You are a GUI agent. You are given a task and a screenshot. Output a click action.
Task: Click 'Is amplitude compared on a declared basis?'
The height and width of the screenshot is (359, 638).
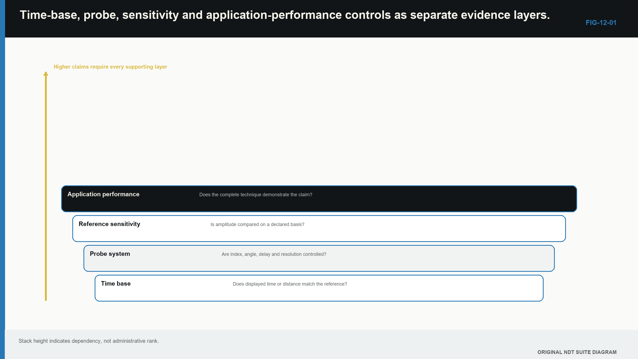[x=257, y=224]
